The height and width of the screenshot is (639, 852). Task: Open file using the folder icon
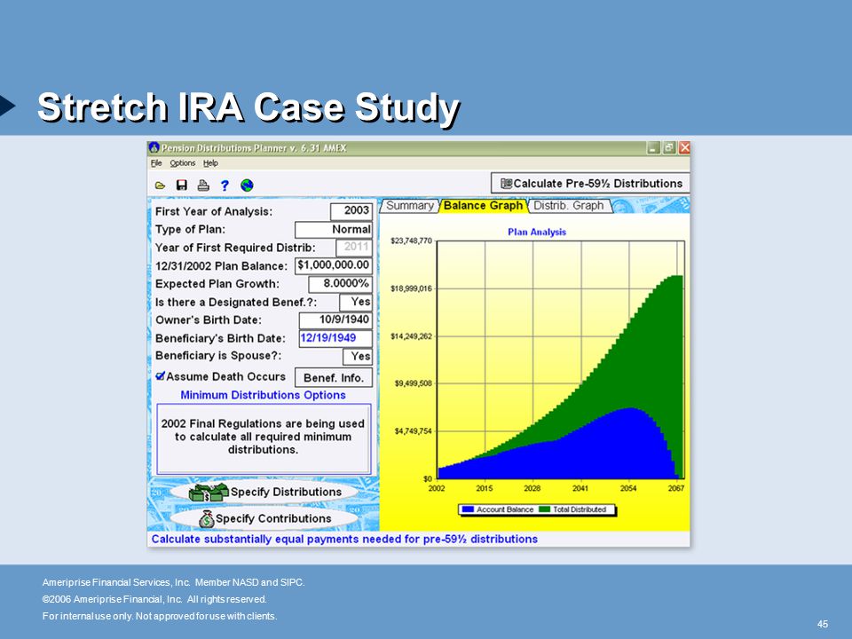(160, 185)
